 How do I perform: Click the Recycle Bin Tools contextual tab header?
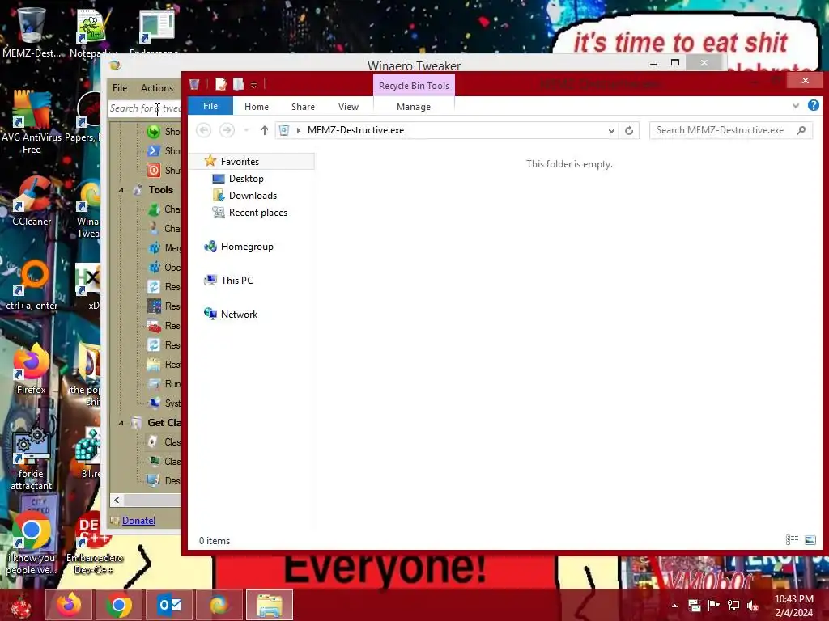click(414, 86)
